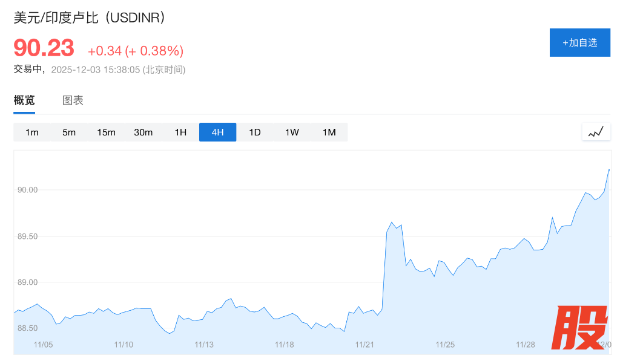Viewport: 620px width, 361px height.
Task: Click the current price 90.23
Action: (x=44, y=48)
